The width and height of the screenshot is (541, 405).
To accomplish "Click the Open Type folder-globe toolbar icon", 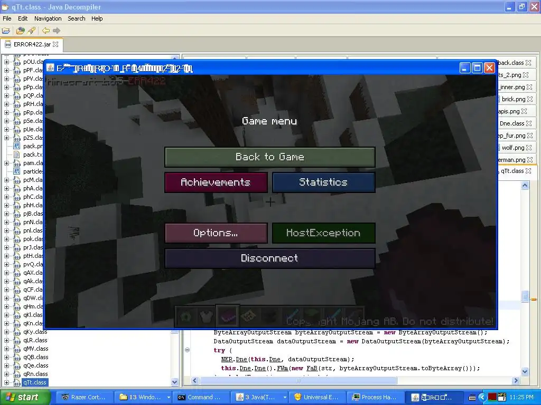I will click(x=21, y=31).
